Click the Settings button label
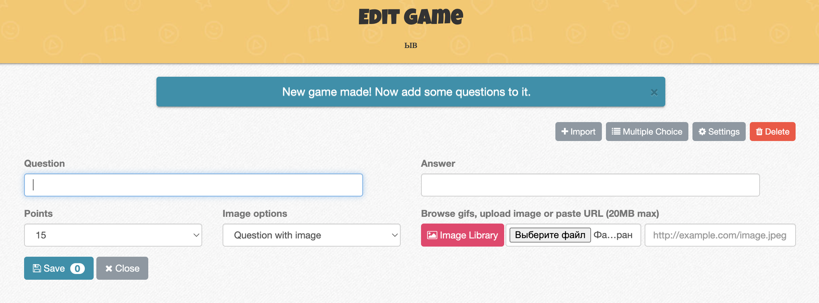 pos(724,131)
